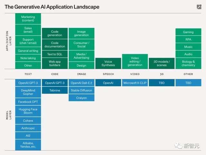Click the WeChat watermark icon at bottom right
This screenshot has height=155, width=206.
[179, 146]
